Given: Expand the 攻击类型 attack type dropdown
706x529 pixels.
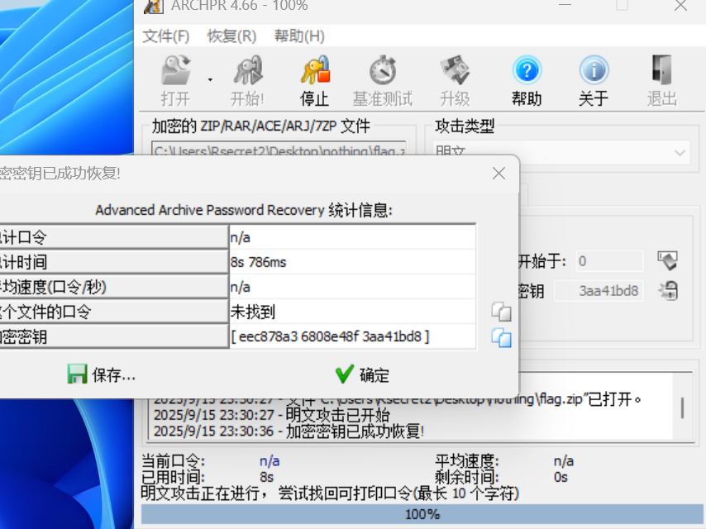Looking at the screenshot, I should [680, 153].
